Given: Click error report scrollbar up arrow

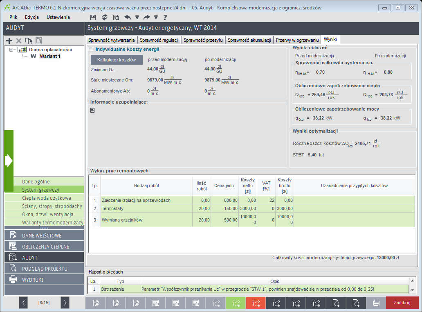Looking at the screenshot, I should (413, 281).
